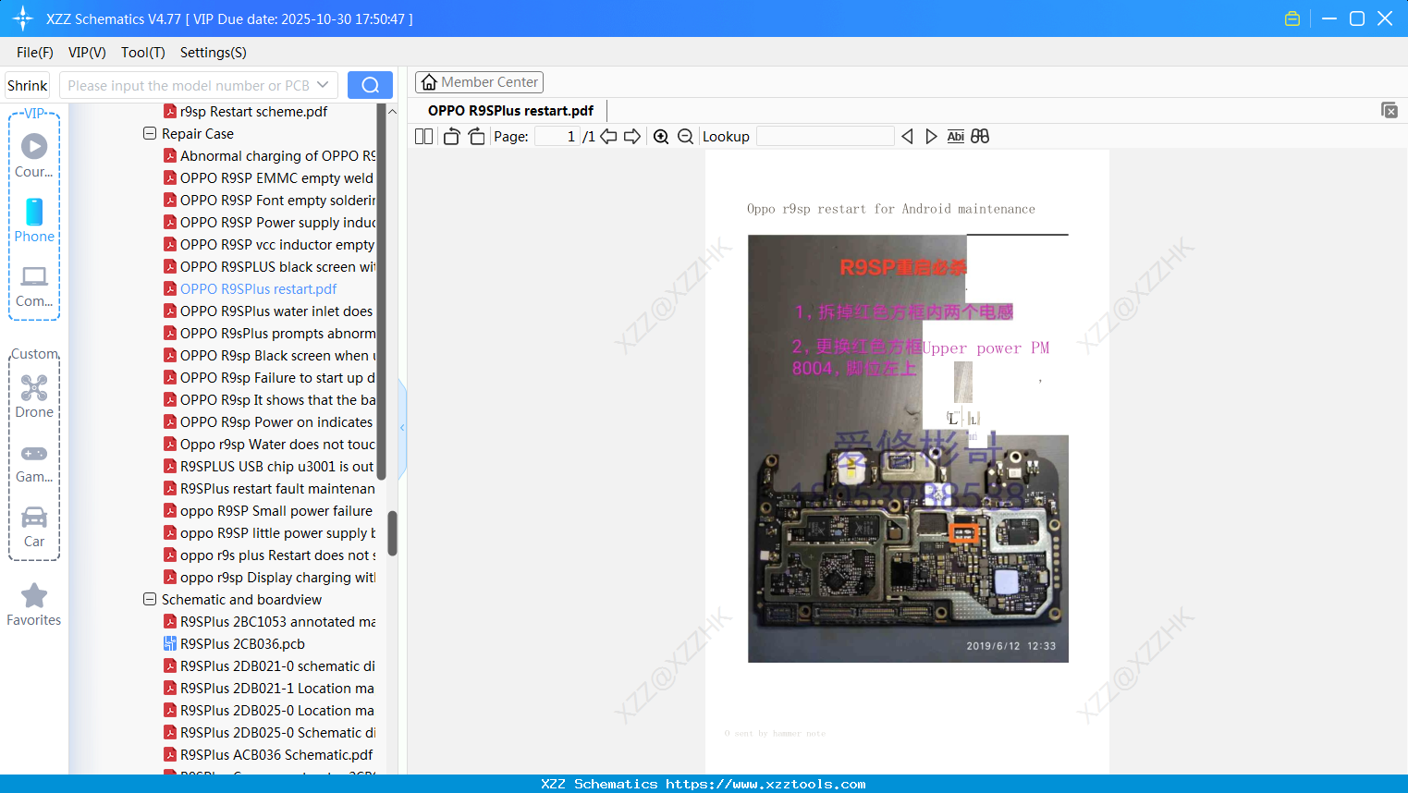Open Favorites in the sidebar
Image resolution: width=1408 pixels, height=793 pixels.
click(34, 605)
